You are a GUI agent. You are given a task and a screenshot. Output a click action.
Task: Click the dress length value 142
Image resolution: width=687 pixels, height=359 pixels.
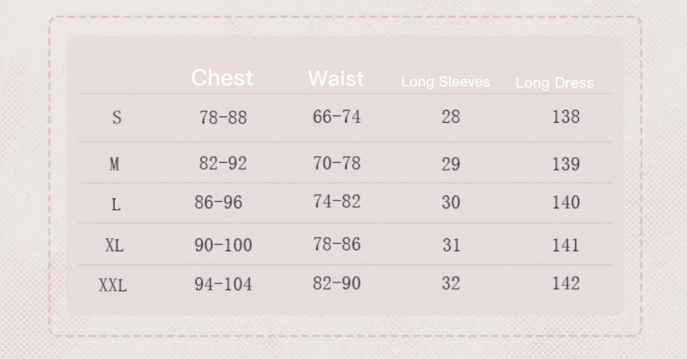point(565,284)
